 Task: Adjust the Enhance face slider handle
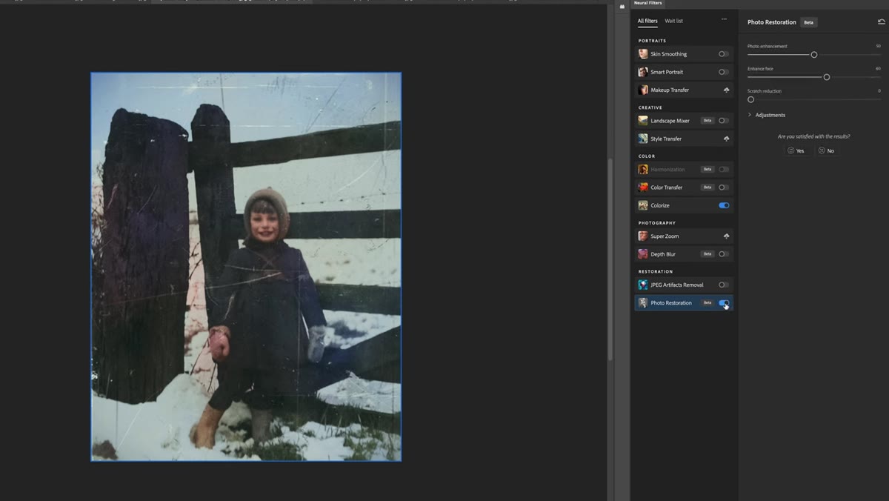click(827, 77)
